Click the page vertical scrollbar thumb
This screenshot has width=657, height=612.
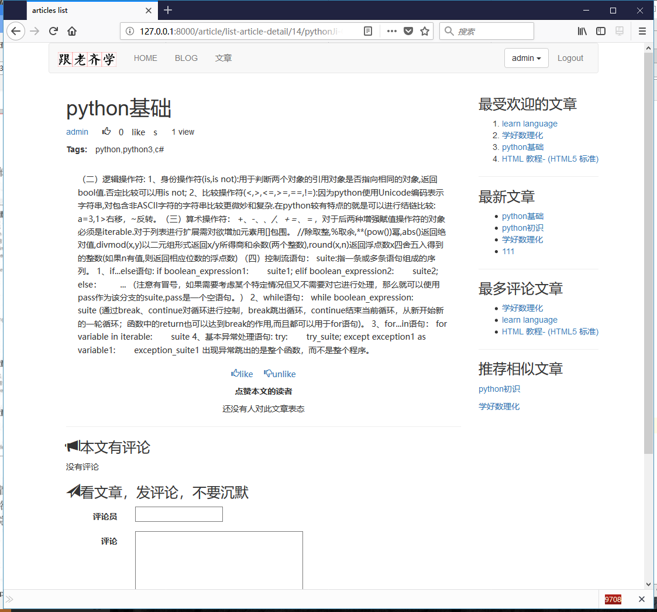pyautogui.click(x=648, y=253)
